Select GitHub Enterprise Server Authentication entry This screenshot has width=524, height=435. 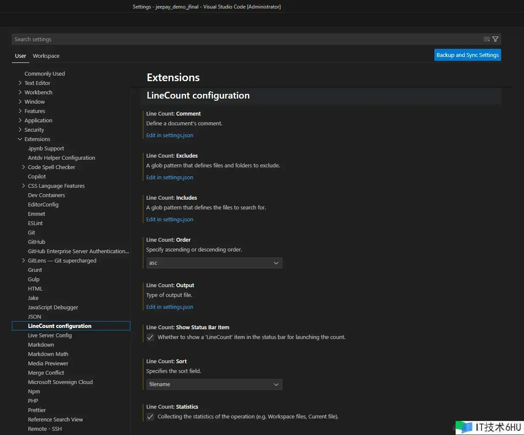pyautogui.click(x=79, y=251)
